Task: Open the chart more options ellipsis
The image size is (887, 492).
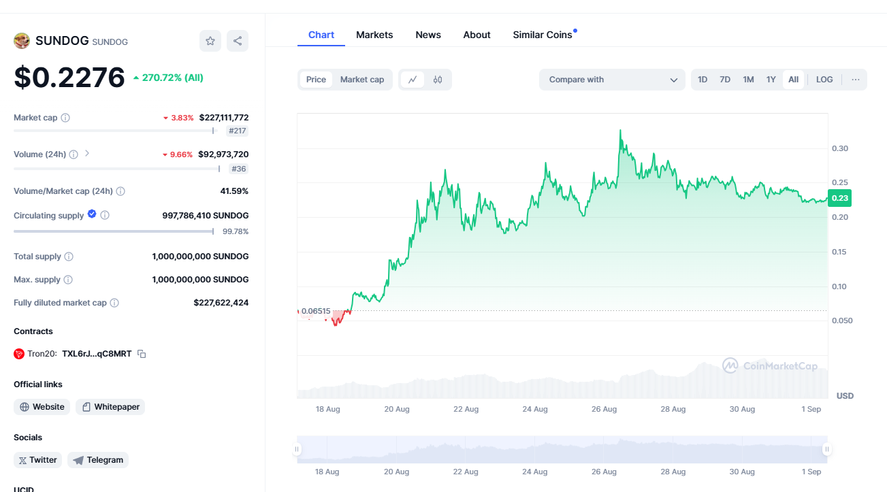Action: [856, 80]
